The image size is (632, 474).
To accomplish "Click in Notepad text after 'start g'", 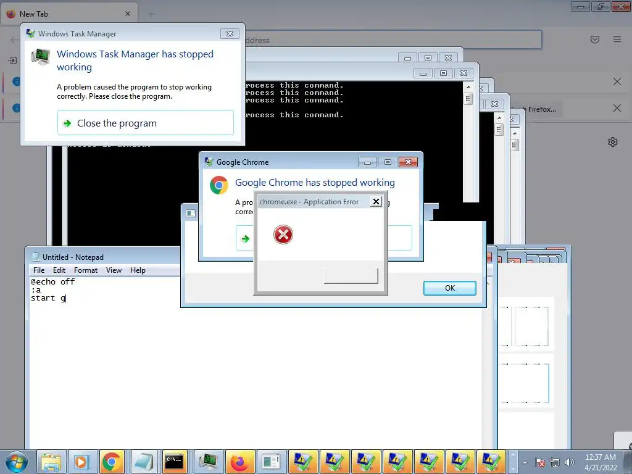I will pyautogui.click(x=67, y=298).
